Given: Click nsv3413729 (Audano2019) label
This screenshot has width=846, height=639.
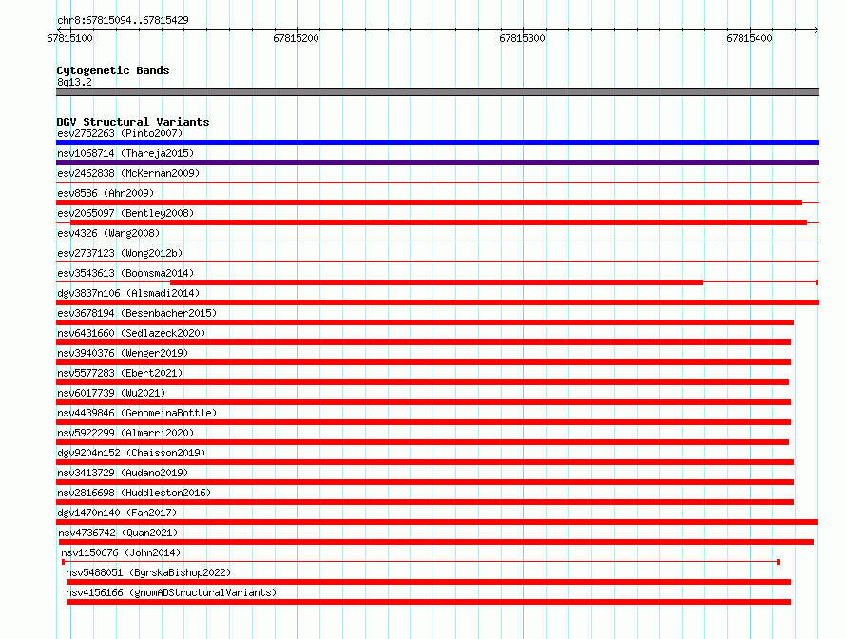Looking at the screenshot, I should pos(123,473).
